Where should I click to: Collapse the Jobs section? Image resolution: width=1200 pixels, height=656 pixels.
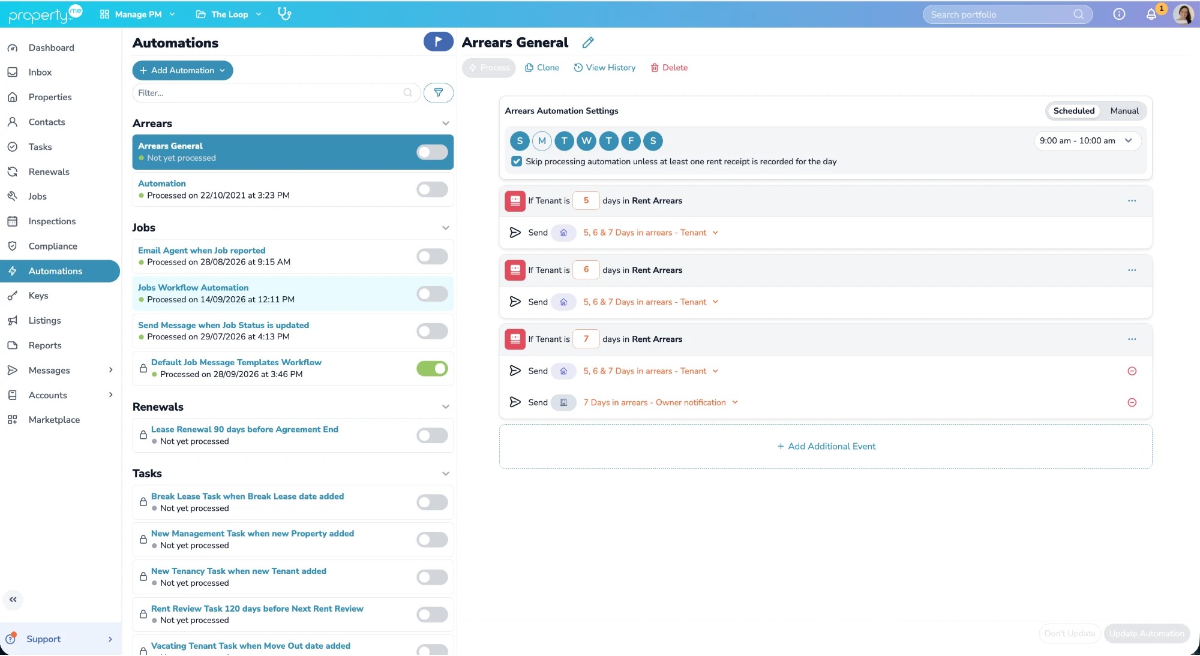coord(446,228)
